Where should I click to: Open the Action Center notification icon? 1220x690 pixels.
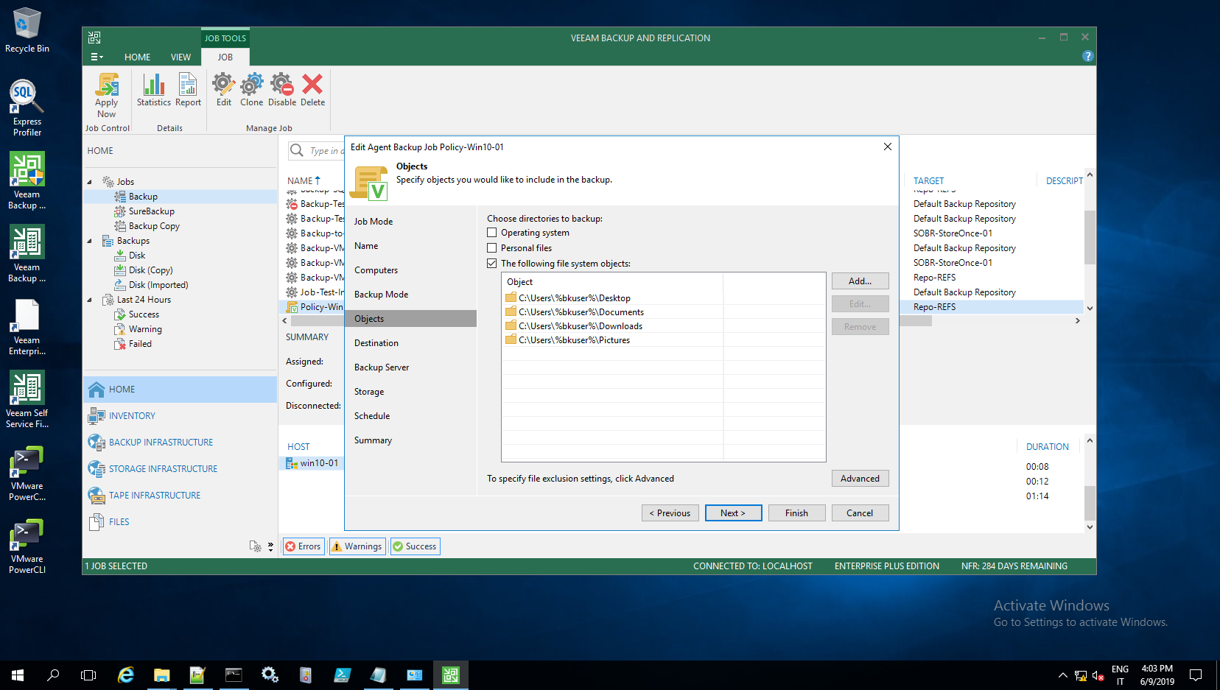(1196, 675)
